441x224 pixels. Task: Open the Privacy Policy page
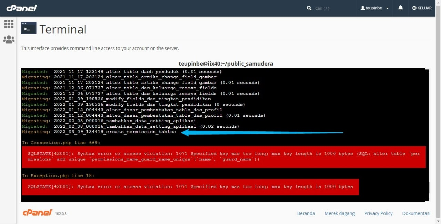click(378, 213)
